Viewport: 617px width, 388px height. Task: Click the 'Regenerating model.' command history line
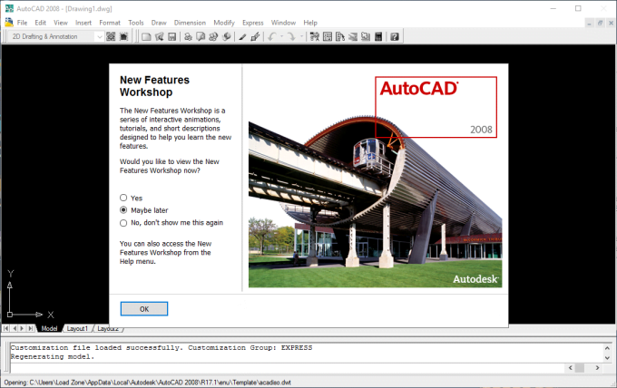pyautogui.click(x=53, y=357)
